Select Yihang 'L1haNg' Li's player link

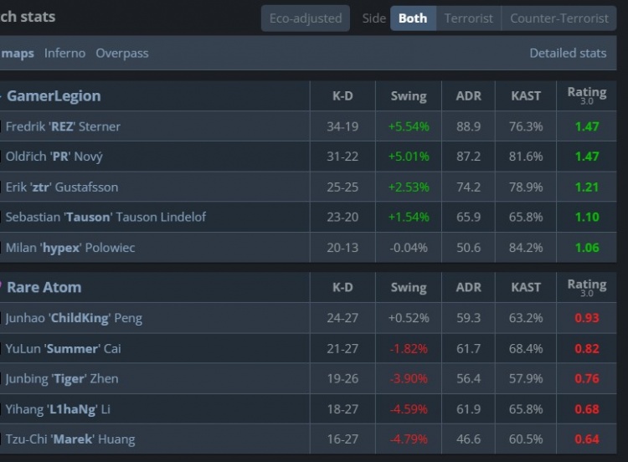click(58, 409)
